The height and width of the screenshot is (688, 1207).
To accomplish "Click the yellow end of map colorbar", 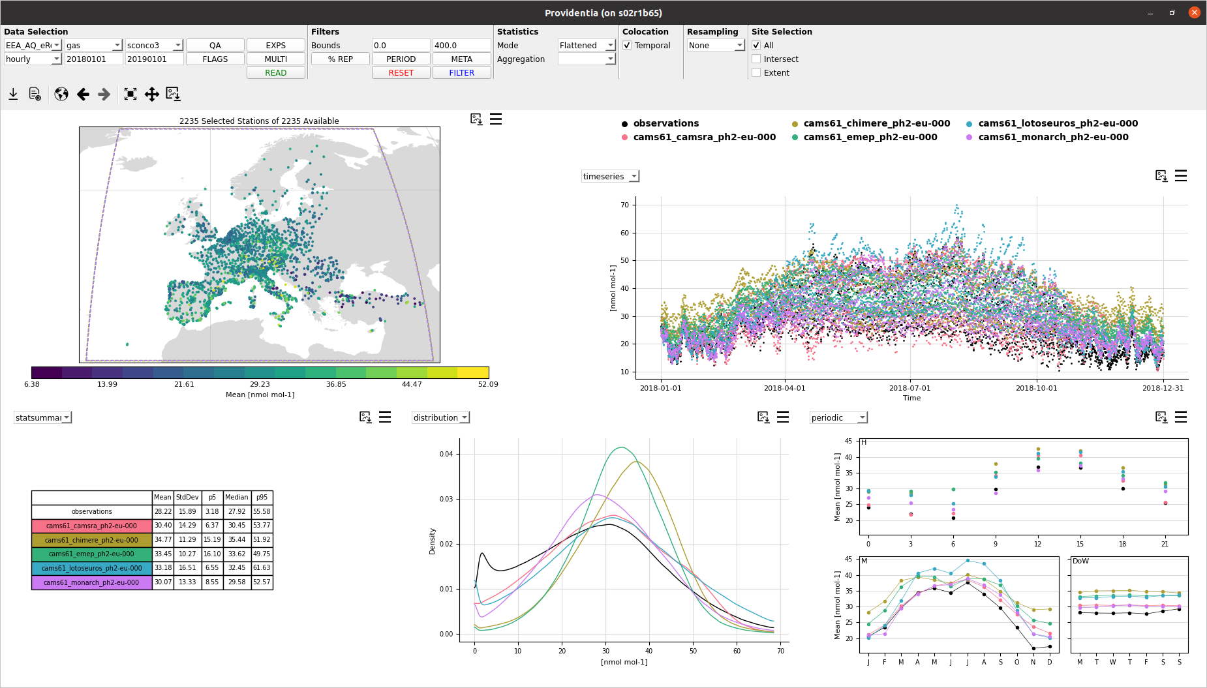I will coord(474,372).
